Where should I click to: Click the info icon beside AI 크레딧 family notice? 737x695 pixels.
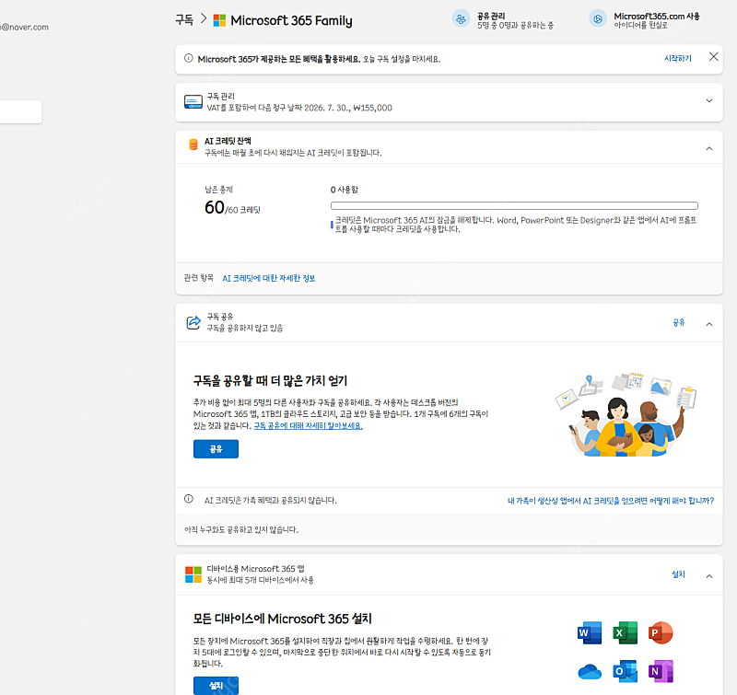[189, 499]
